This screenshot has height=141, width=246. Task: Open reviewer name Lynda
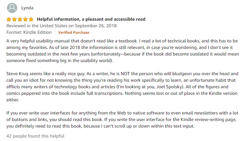pos(27,8)
